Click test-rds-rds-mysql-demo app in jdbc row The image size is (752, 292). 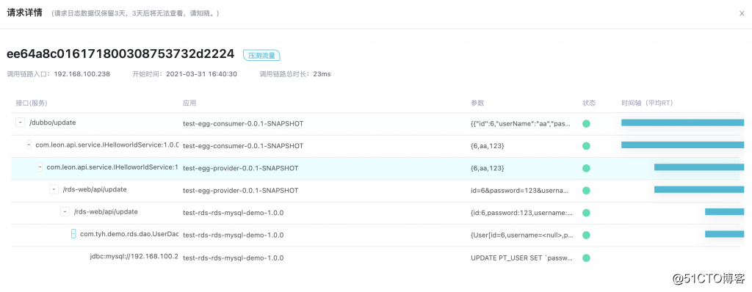click(233, 258)
